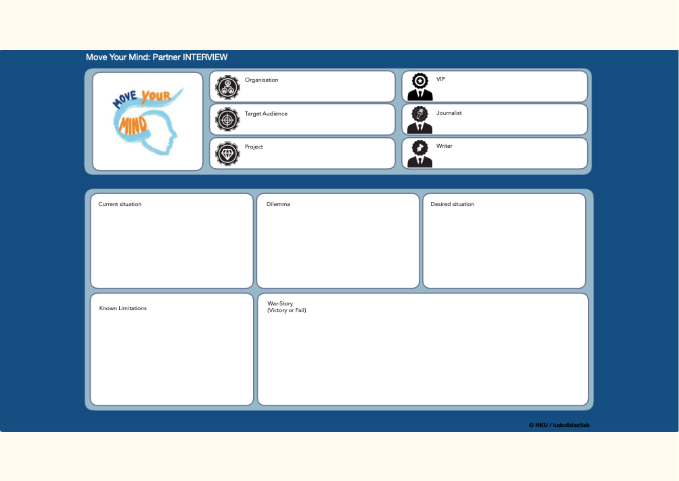Click the HKU / ludodidactiek copyright text
The width and height of the screenshot is (679, 481).
559,425
